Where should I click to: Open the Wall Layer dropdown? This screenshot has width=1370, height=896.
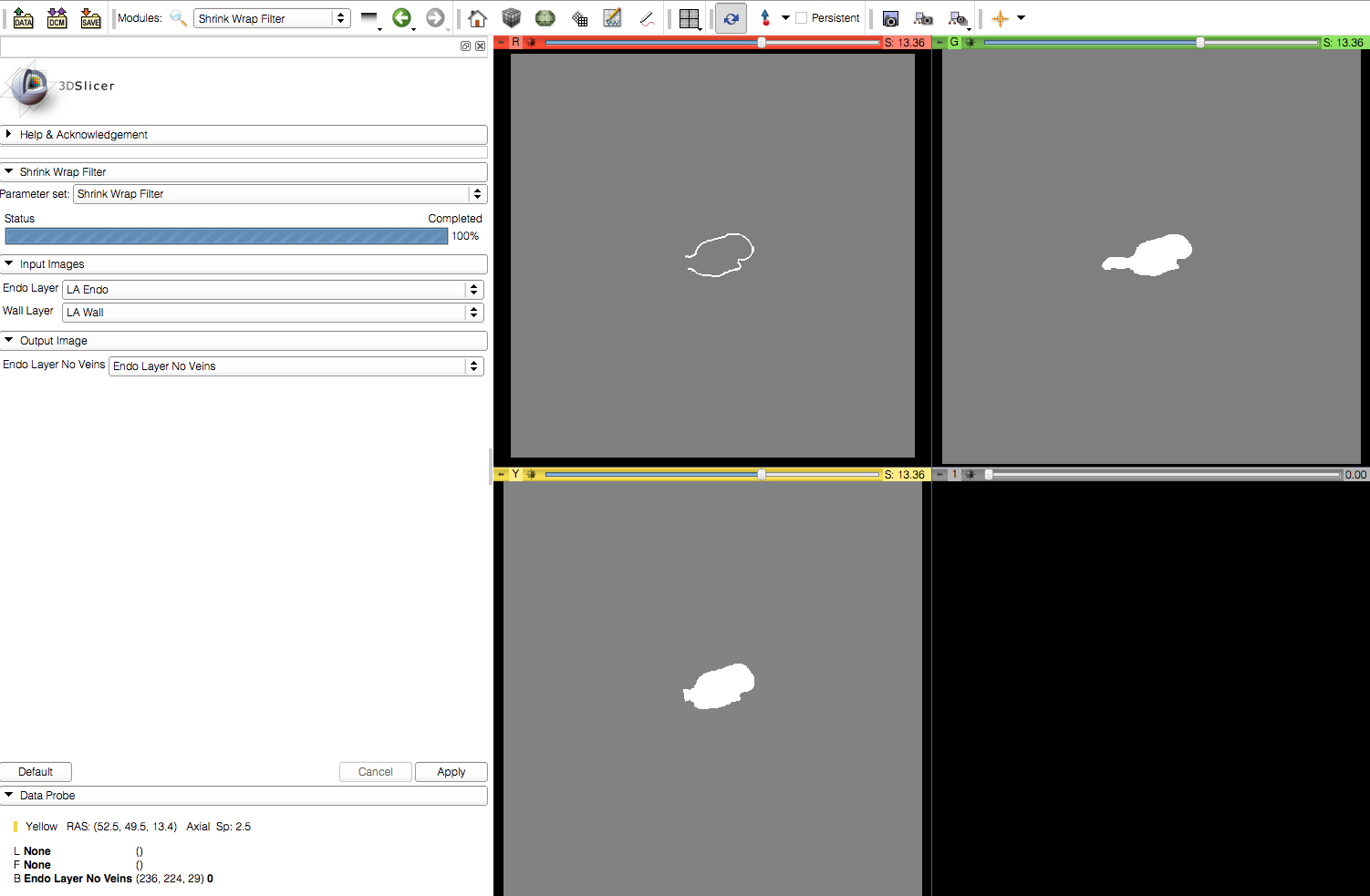click(272, 313)
